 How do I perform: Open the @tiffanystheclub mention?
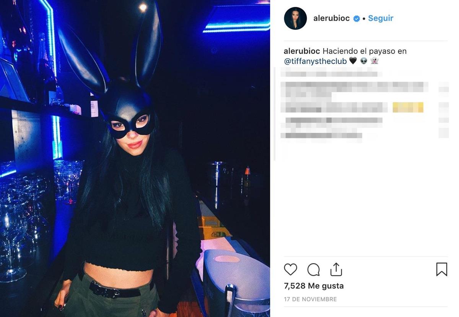[x=315, y=61]
